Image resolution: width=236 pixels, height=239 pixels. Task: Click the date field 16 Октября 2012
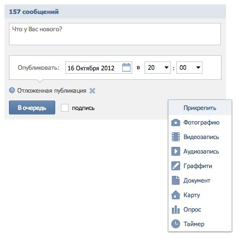(99, 68)
